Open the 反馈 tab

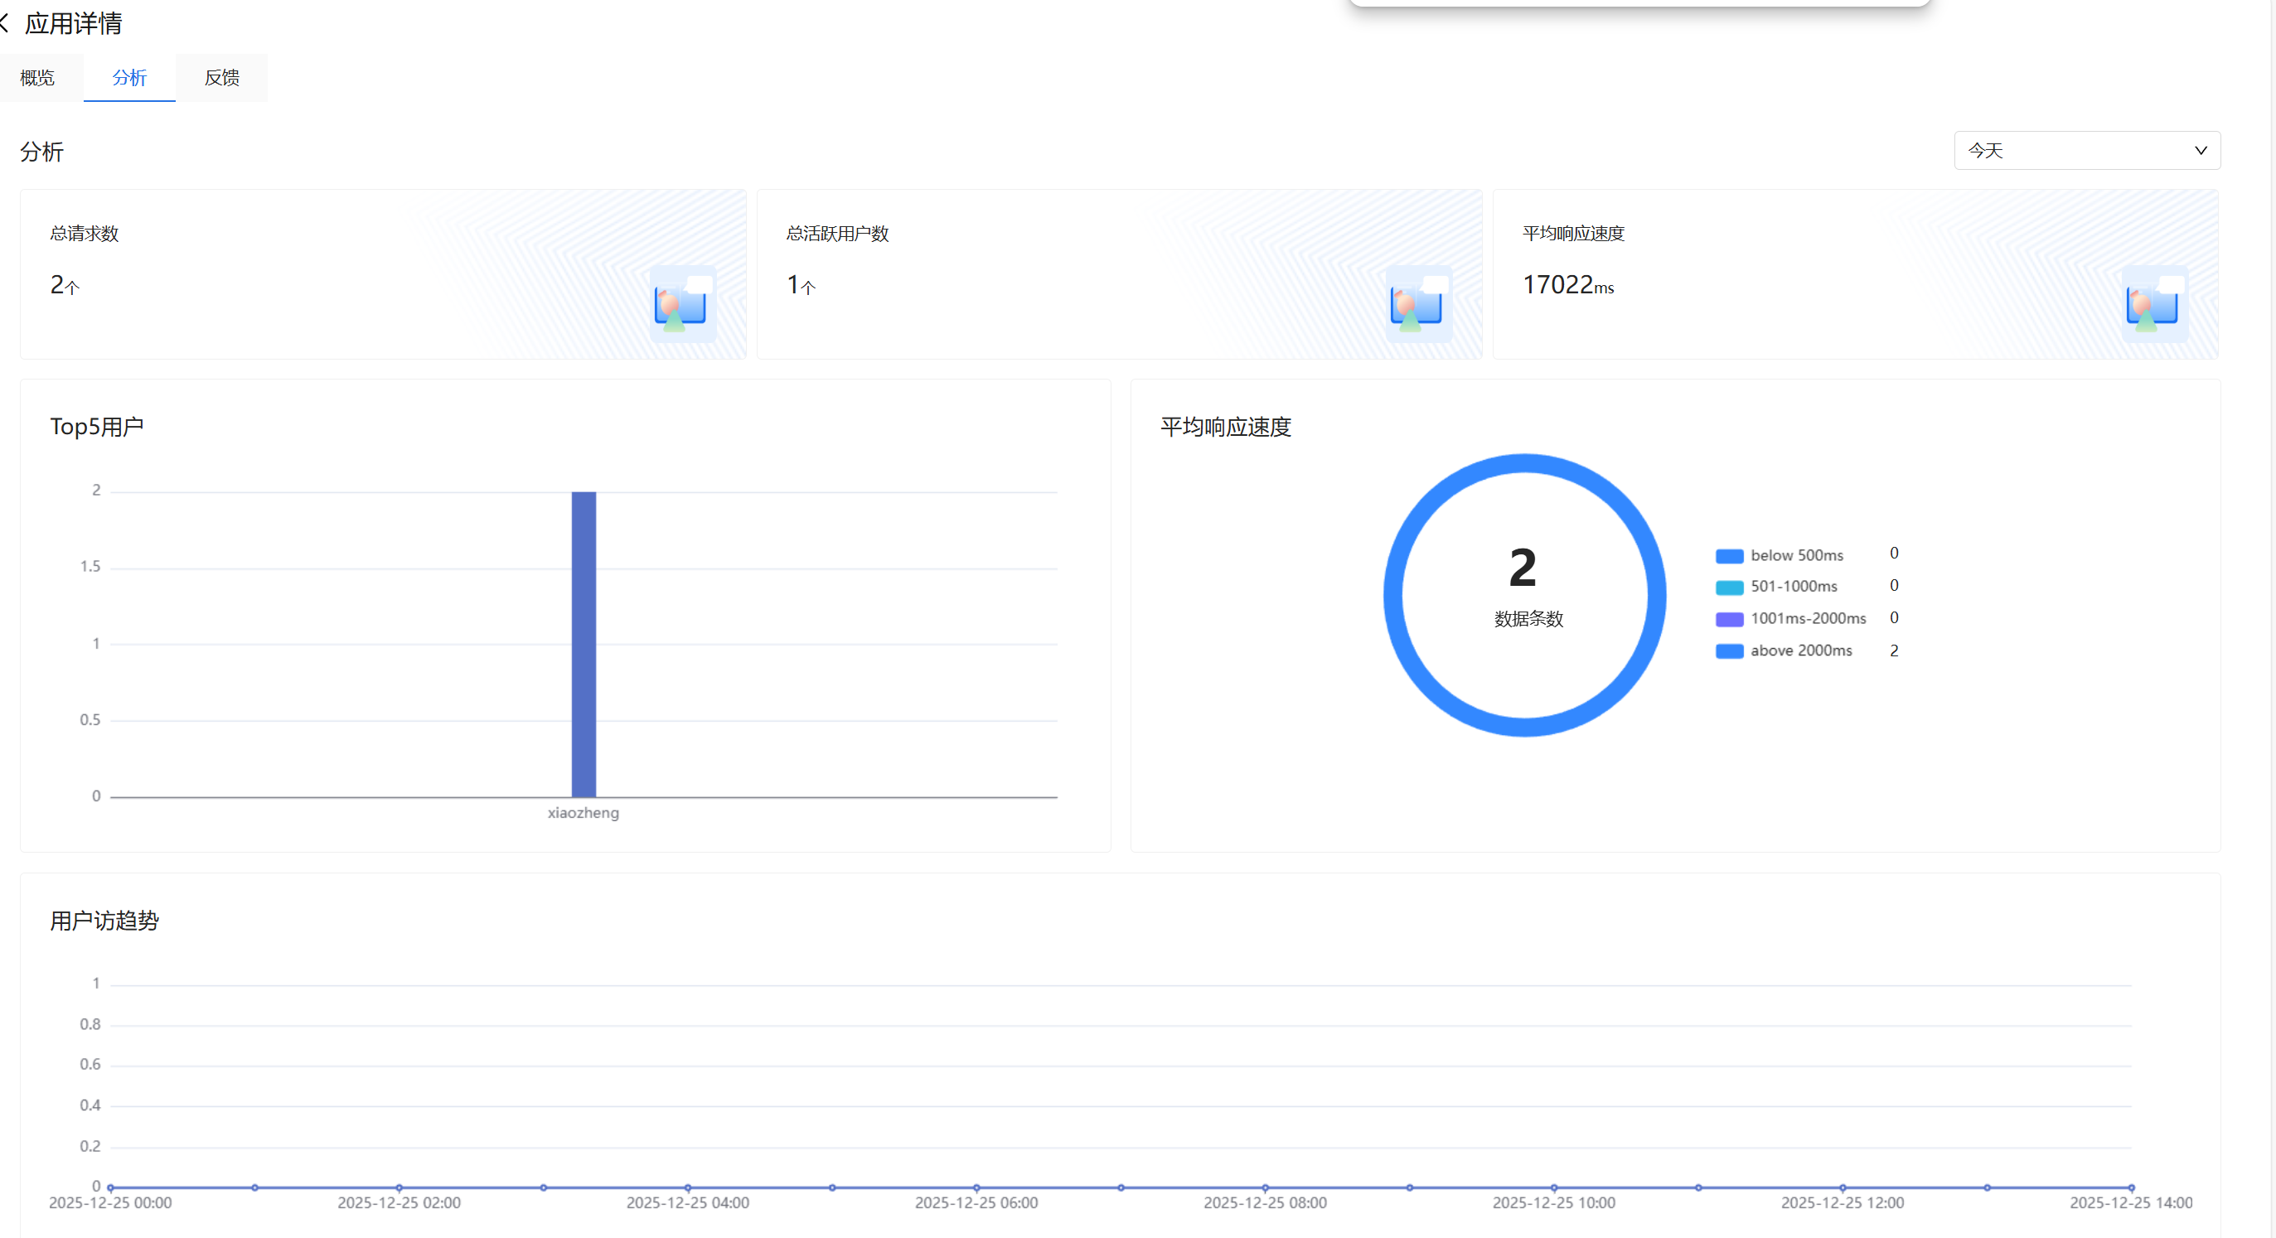coord(222,78)
